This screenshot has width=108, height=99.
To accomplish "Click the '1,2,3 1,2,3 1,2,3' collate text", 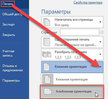I will click(x=68, y=57).
